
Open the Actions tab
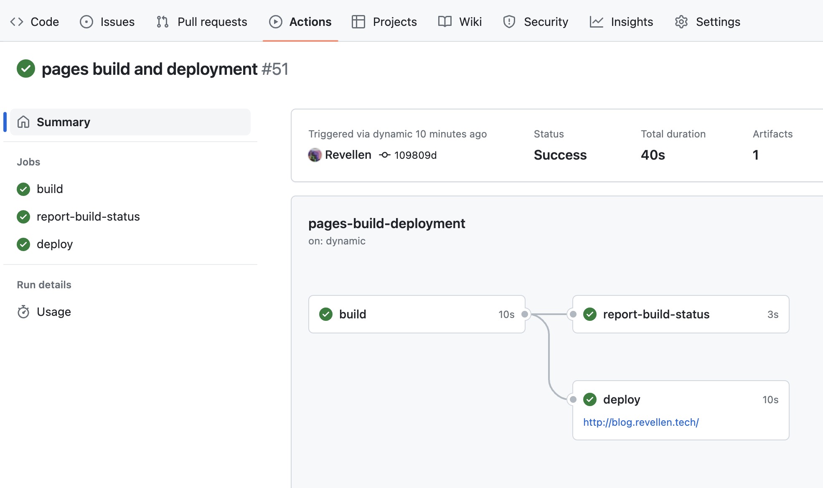coord(300,22)
